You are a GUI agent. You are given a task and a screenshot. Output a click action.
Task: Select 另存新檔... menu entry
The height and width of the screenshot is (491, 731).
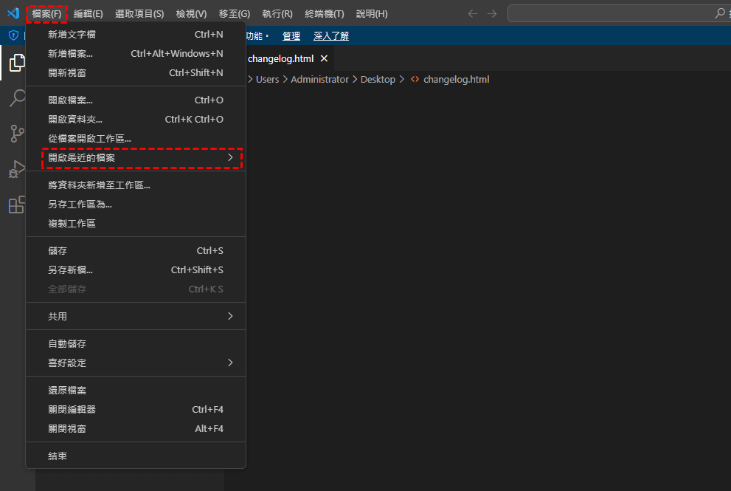136,270
